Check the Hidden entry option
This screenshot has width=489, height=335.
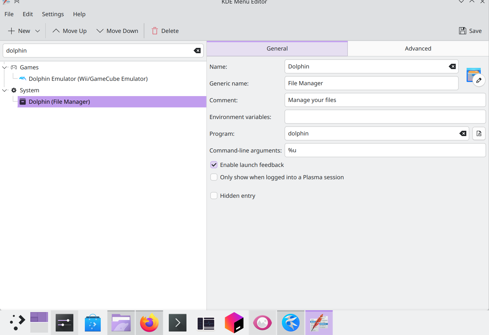coord(214,195)
